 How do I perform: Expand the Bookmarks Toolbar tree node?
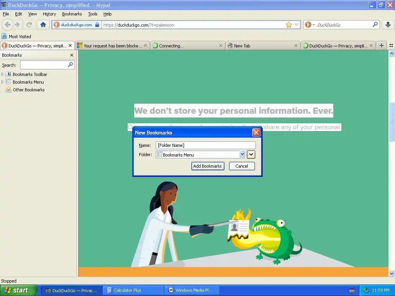pos(3,74)
